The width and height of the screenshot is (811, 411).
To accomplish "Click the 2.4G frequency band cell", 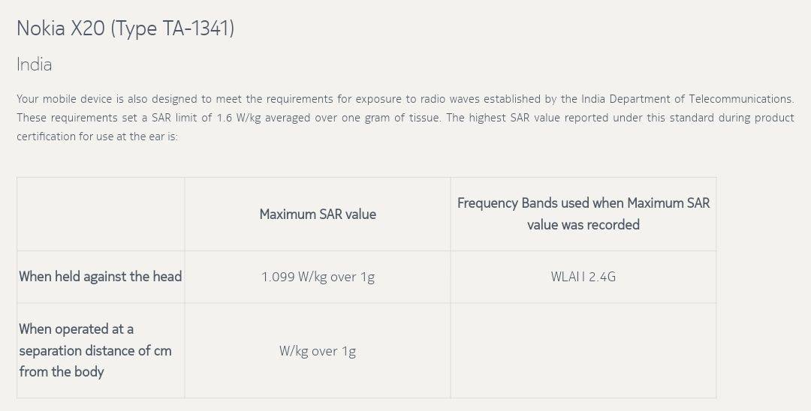I will tap(583, 277).
